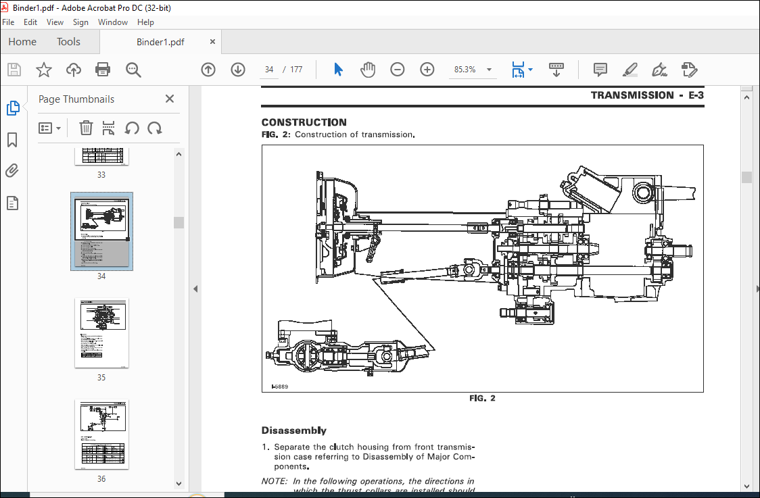The width and height of the screenshot is (760, 498).
Task: Open the Edit menu
Action: [x=30, y=22]
